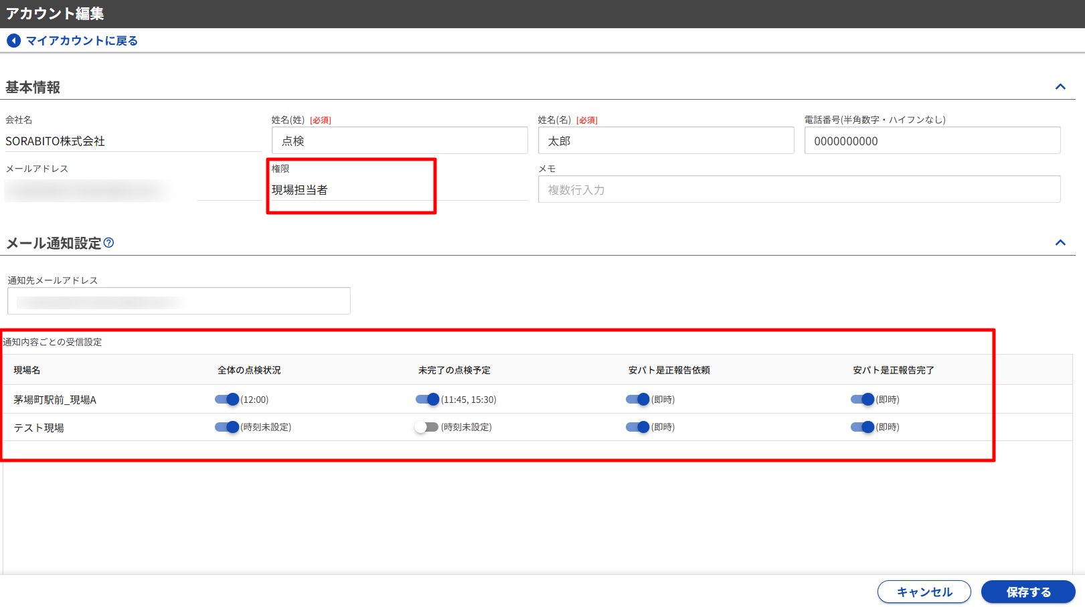Toggle 安パト是正報告依頼 for テスト現場
1085x607 pixels.
(637, 427)
